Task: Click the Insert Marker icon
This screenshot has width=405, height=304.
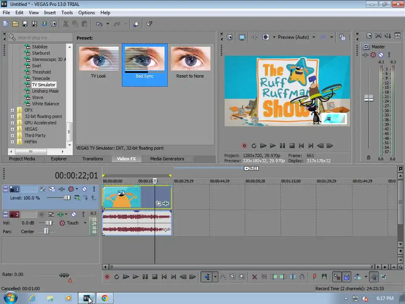Action: pyautogui.click(x=314, y=277)
